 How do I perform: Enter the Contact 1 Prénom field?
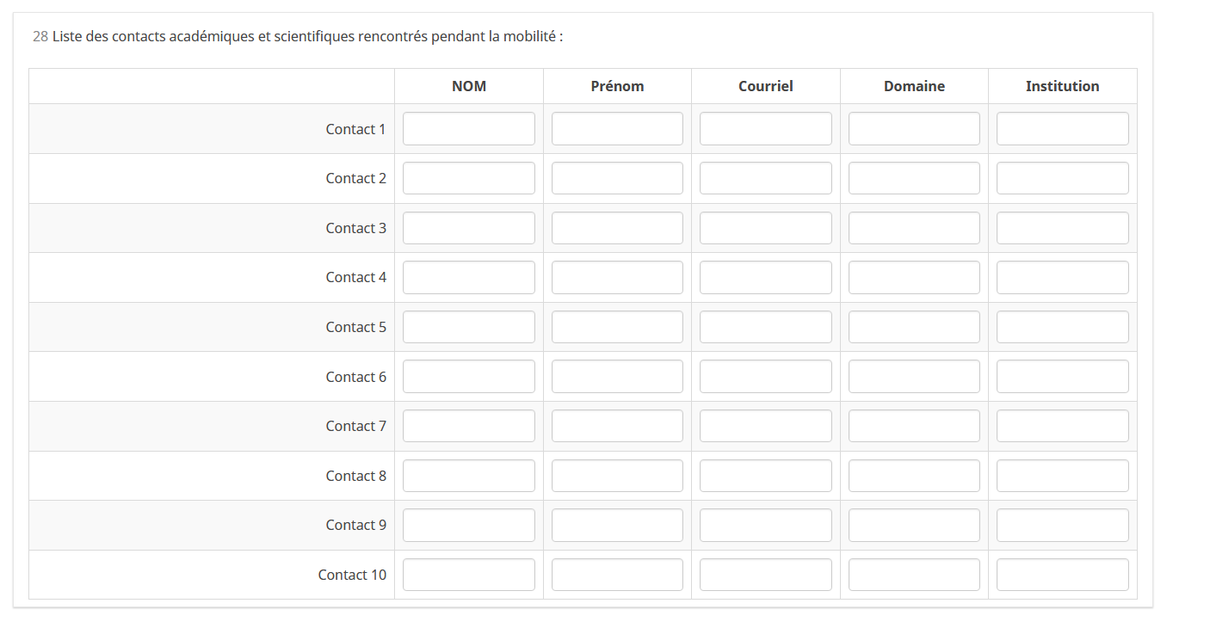pyautogui.click(x=617, y=129)
